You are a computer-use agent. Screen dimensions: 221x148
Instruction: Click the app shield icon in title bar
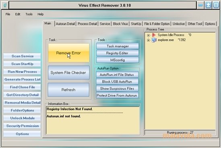coord(5,5)
